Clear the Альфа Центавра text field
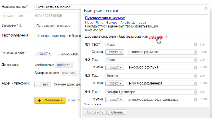Screen dimensions: 212x118 (x=195, y=92)
